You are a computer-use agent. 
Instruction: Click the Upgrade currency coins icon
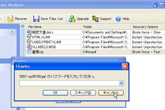(x=72, y=19)
